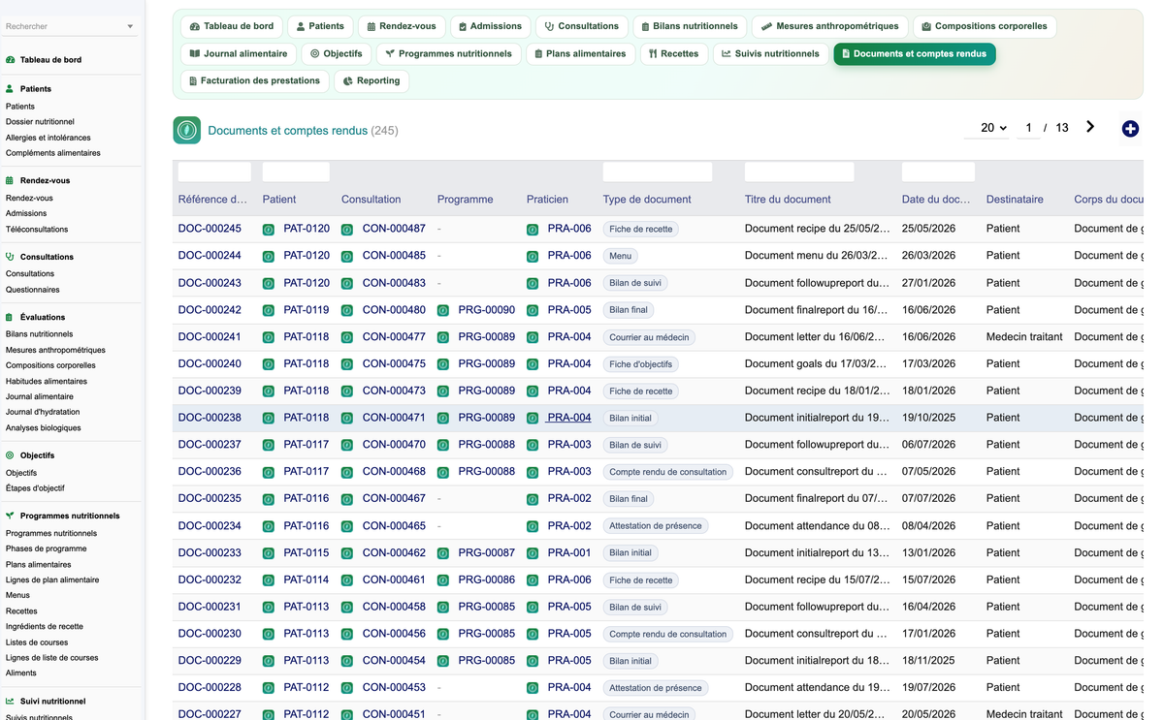This screenshot has height=720, width=1164.
Task: Click practitioner icon beside PRA-006 in DOC-000244 row
Action: pos(533,256)
